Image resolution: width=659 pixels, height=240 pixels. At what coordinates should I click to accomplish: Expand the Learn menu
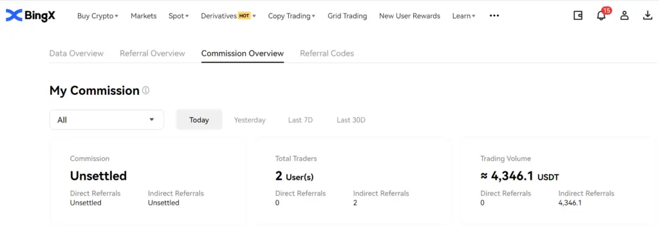[x=463, y=16]
